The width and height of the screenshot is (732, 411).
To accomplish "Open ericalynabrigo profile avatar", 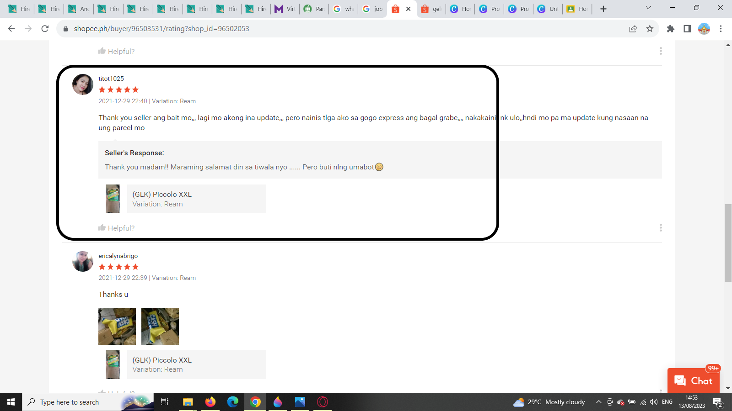I will 83,261.
